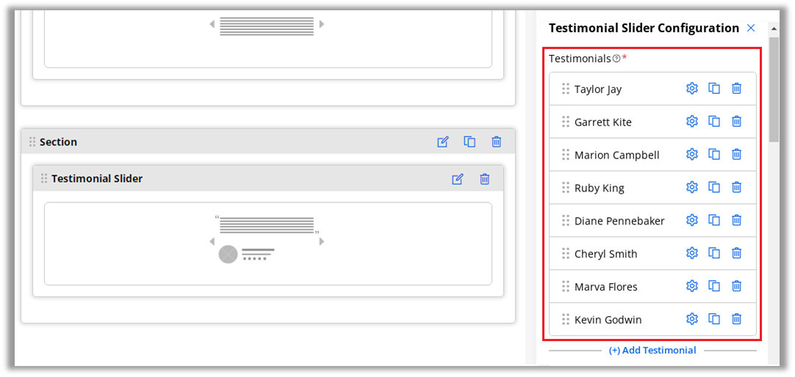
Task: Open settings for Marva Flores testimonial
Action: (691, 287)
